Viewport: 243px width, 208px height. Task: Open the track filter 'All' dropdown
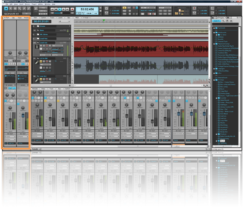coord(64,22)
